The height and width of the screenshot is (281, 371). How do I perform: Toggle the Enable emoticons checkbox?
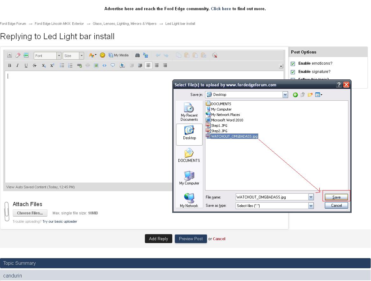[293, 63]
